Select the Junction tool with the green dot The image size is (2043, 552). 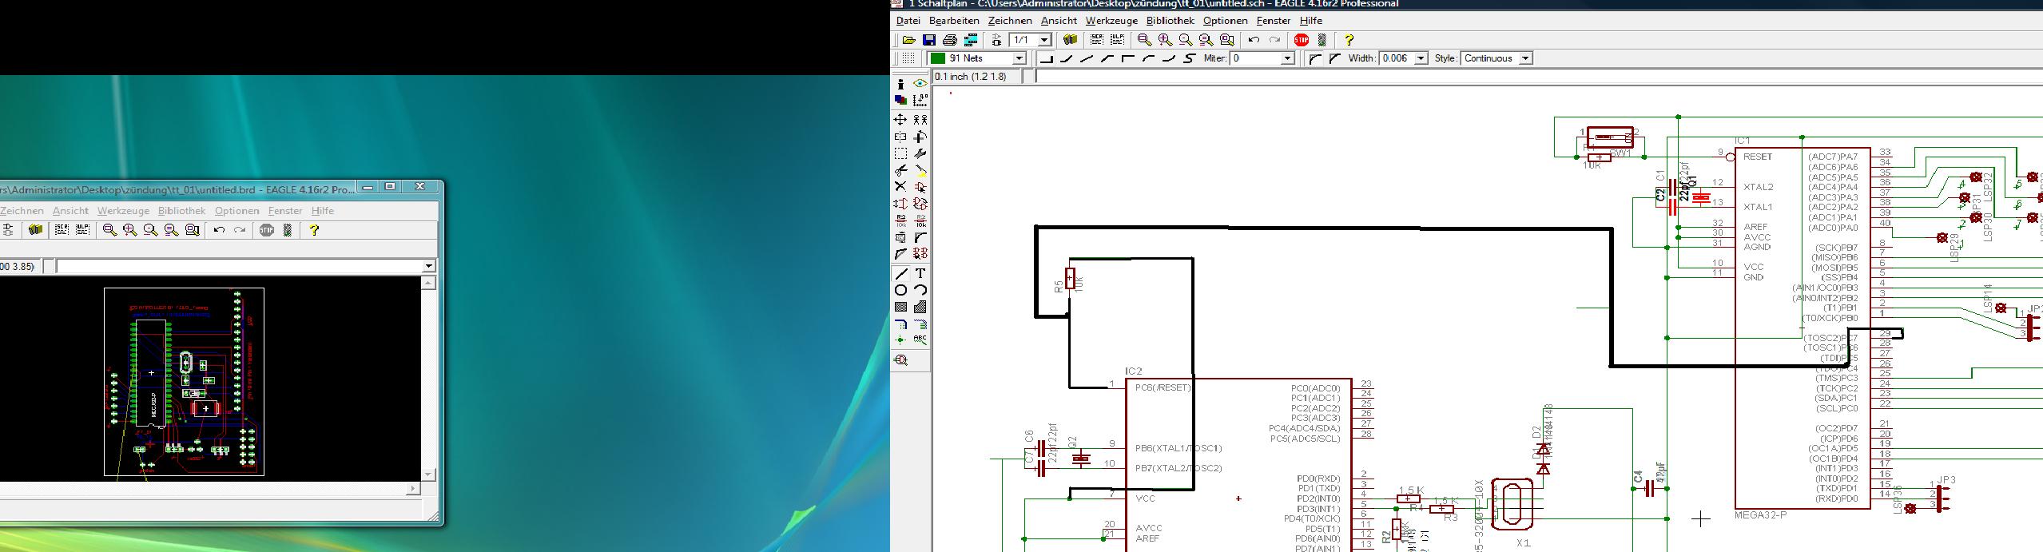[900, 340]
